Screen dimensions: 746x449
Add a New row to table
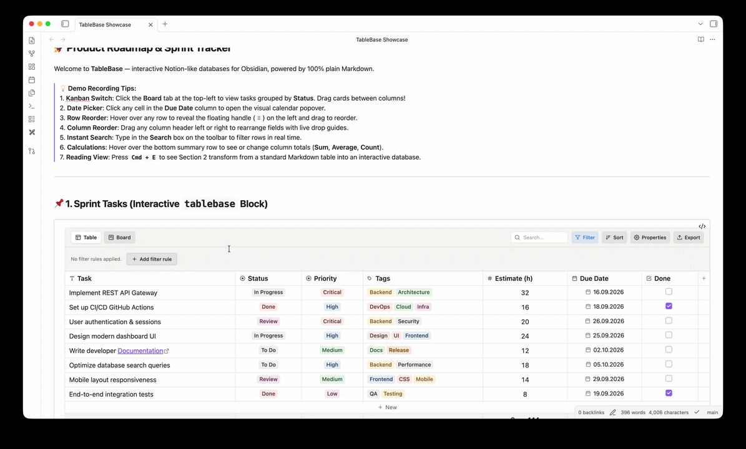(x=387, y=407)
